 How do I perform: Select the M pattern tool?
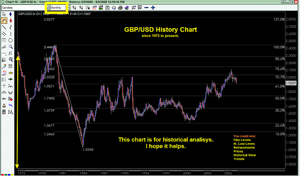pos(11,112)
